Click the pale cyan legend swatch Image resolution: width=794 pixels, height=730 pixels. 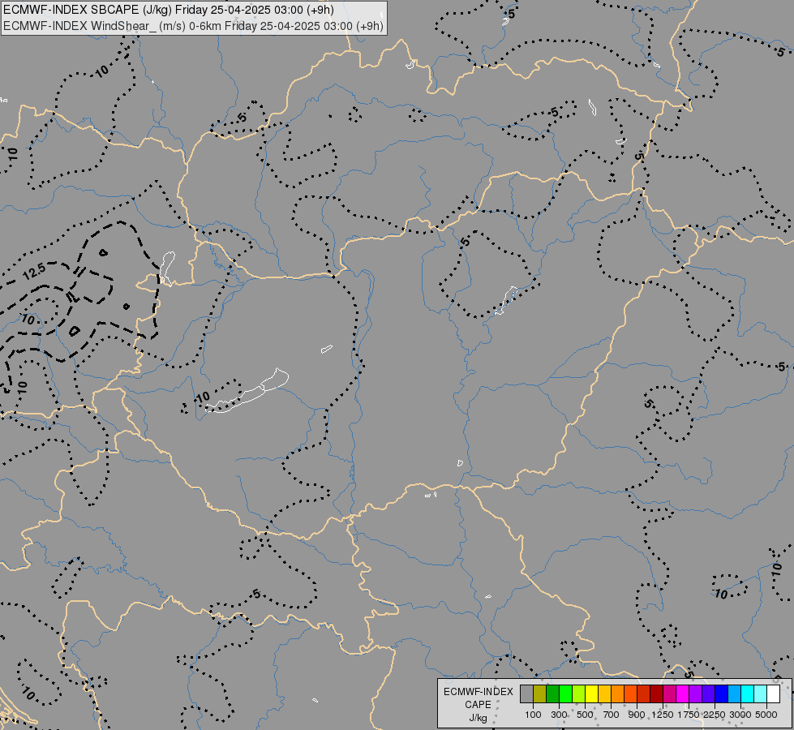tap(761, 694)
